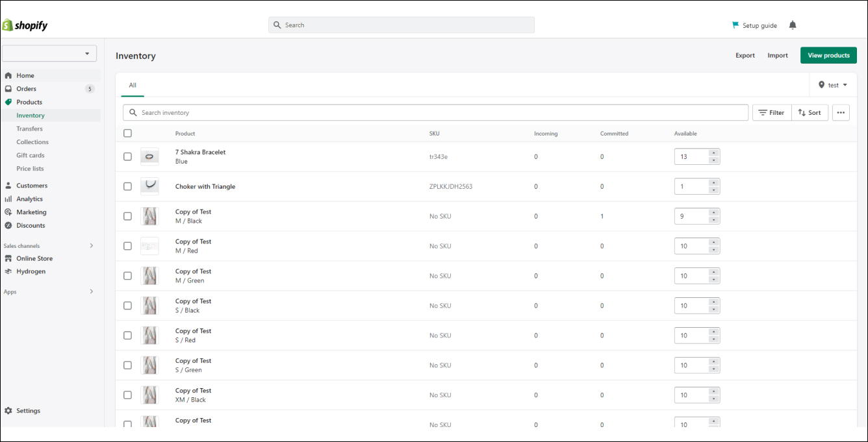Open Price lists in the sidebar
This screenshot has height=442, width=868.
(30, 169)
